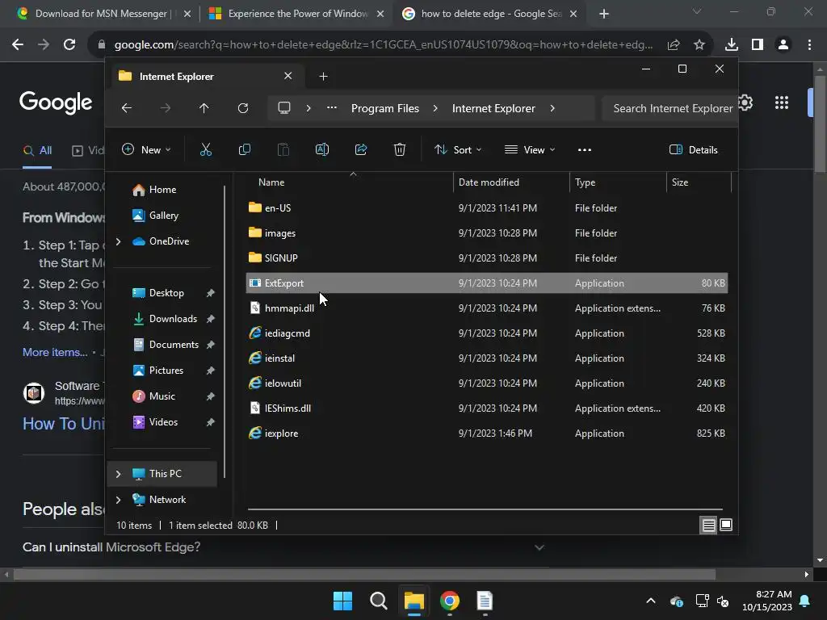This screenshot has height=620, width=827.
Task: Open Home in Explorer navigation pane
Action: [162, 190]
